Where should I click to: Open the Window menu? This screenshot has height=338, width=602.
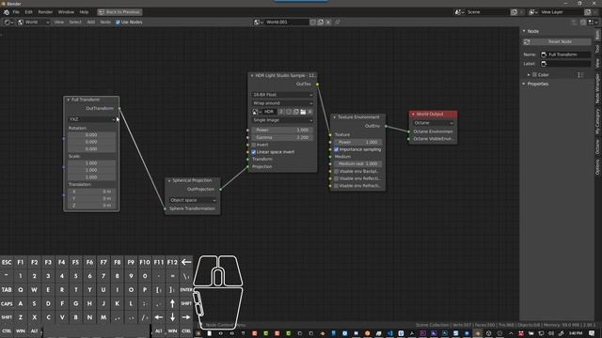click(66, 12)
